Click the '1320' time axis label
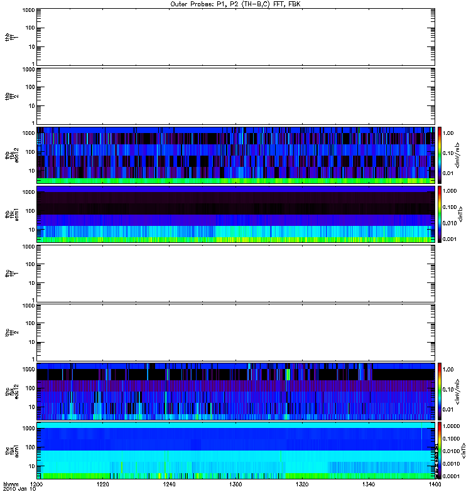Image resolution: width=471 pixels, height=502 pixels. pos(302,484)
